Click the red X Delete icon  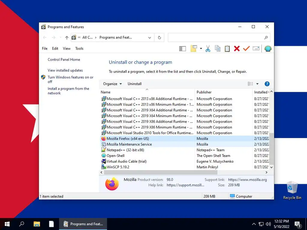(x=237, y=49)
